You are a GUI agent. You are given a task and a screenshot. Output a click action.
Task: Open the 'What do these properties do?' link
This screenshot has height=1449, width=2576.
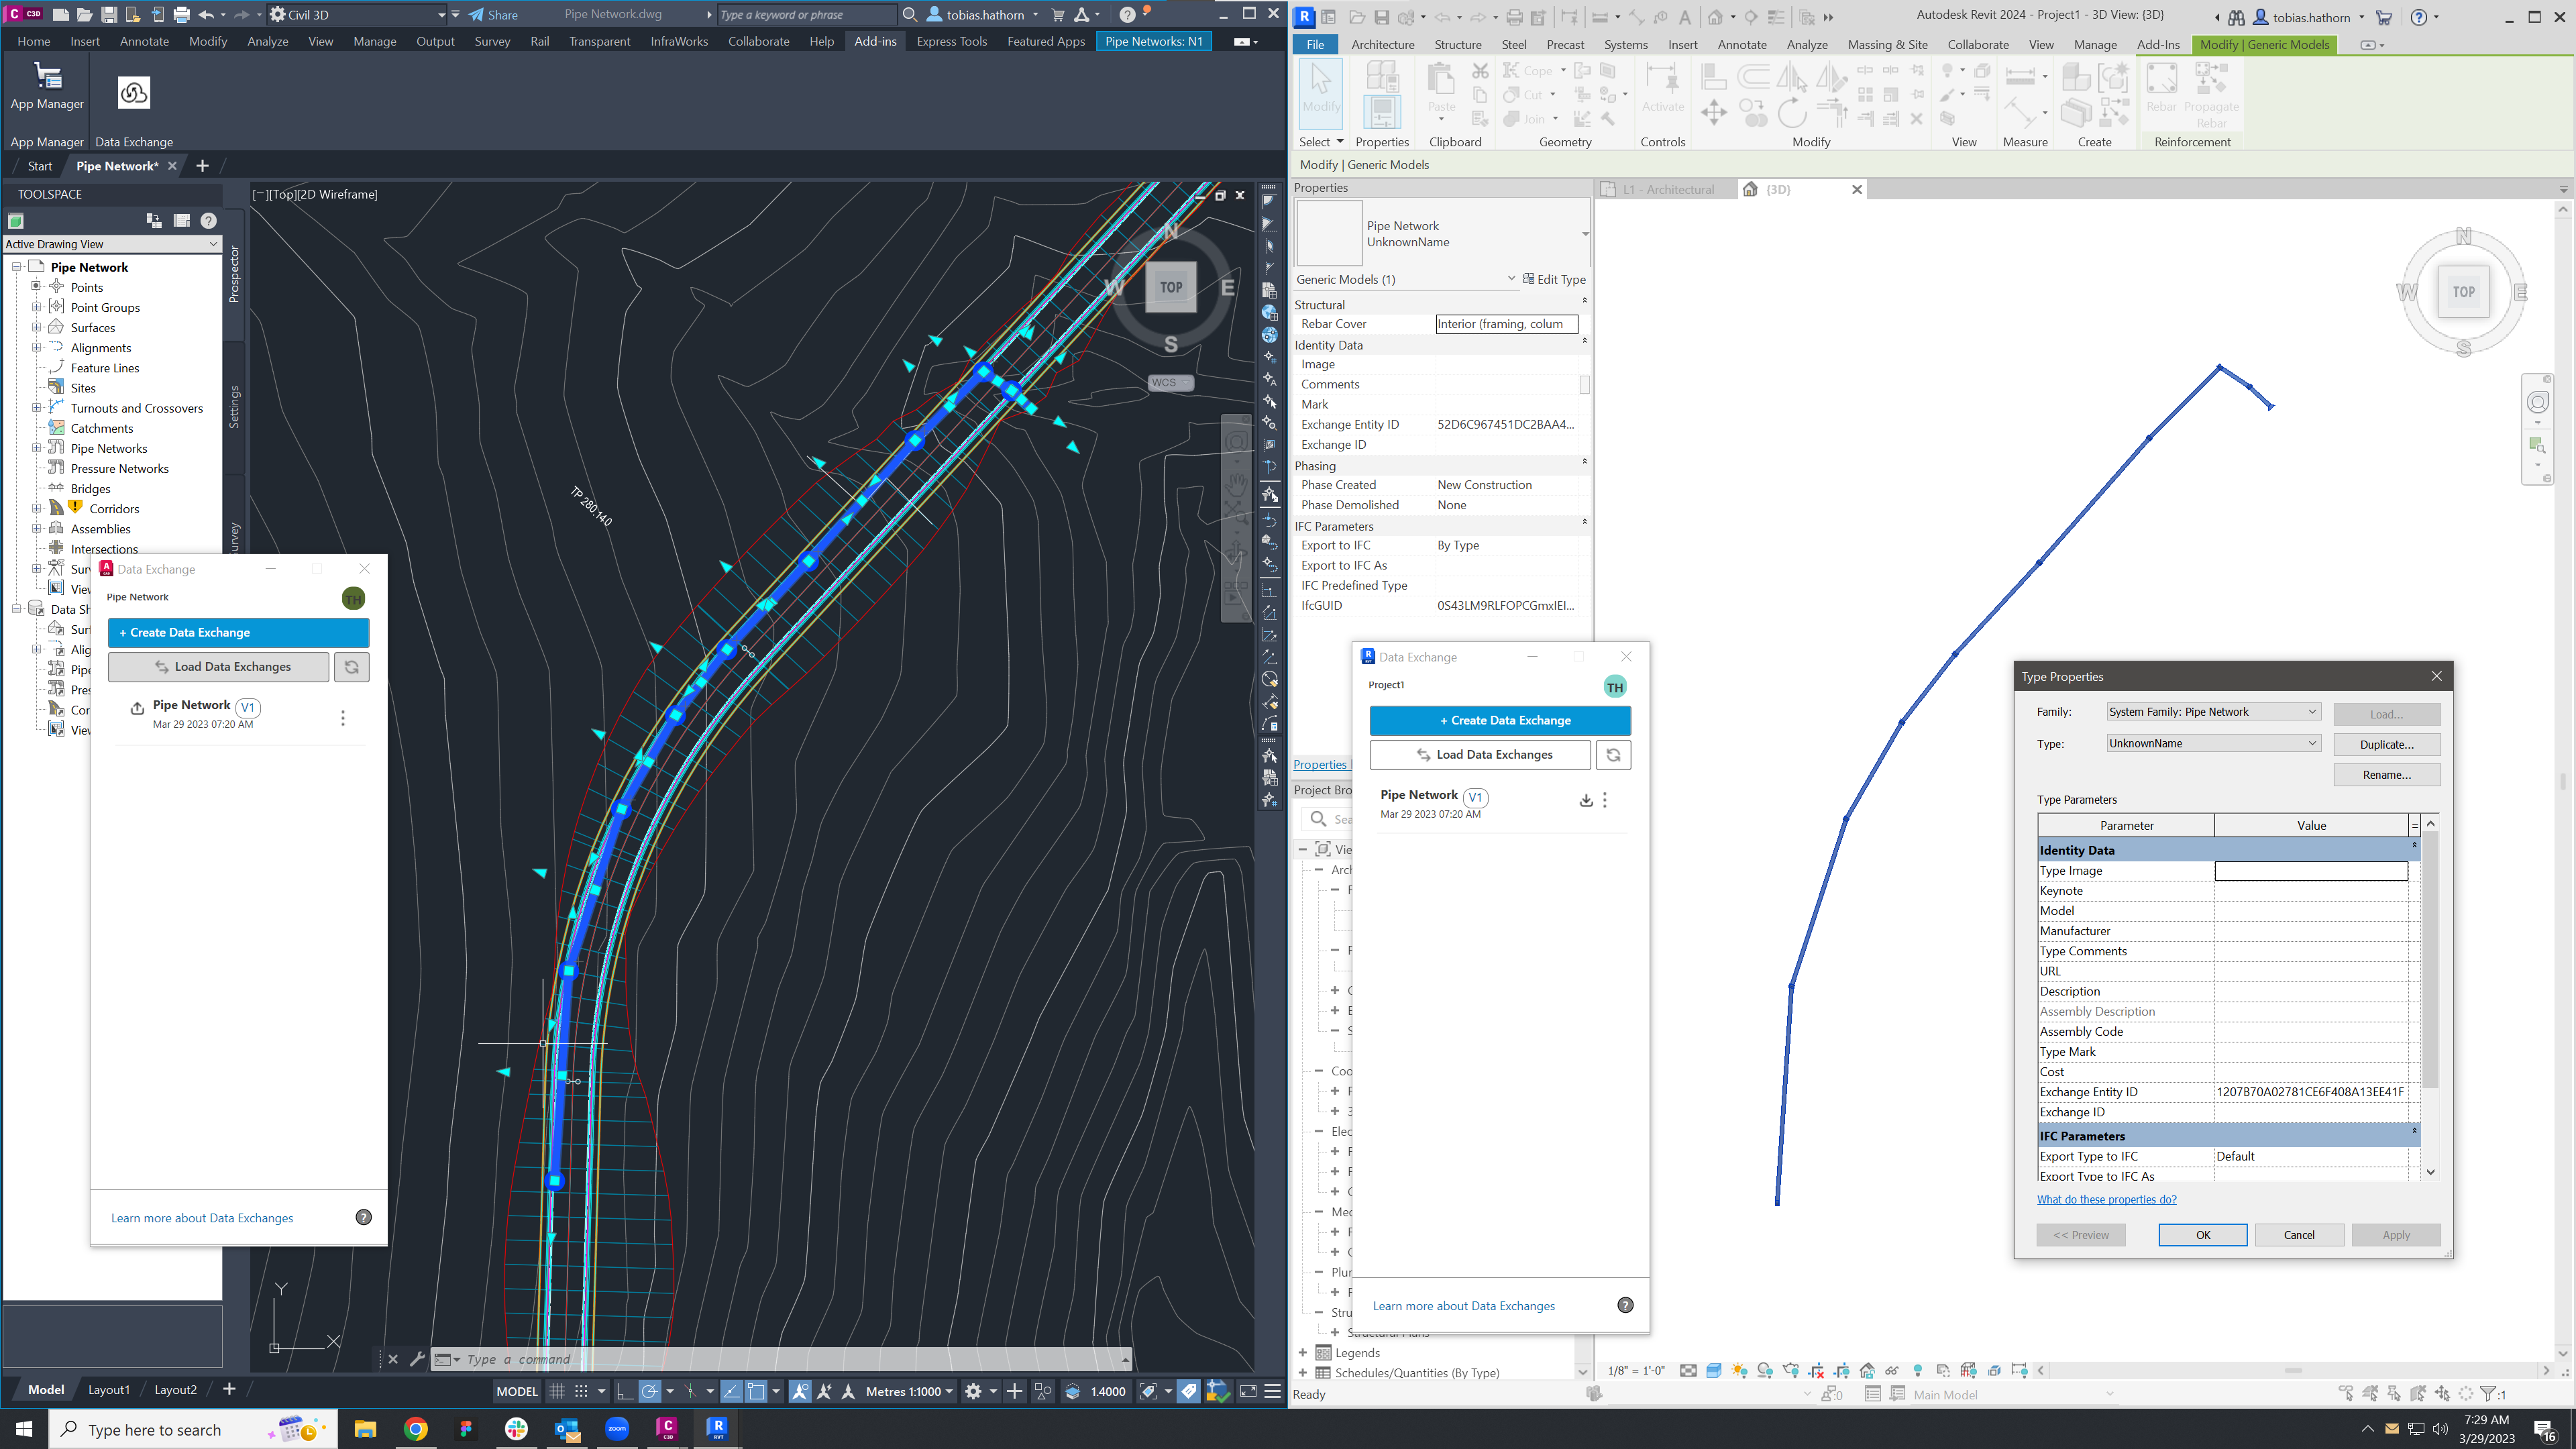tap(2106, 1199)
